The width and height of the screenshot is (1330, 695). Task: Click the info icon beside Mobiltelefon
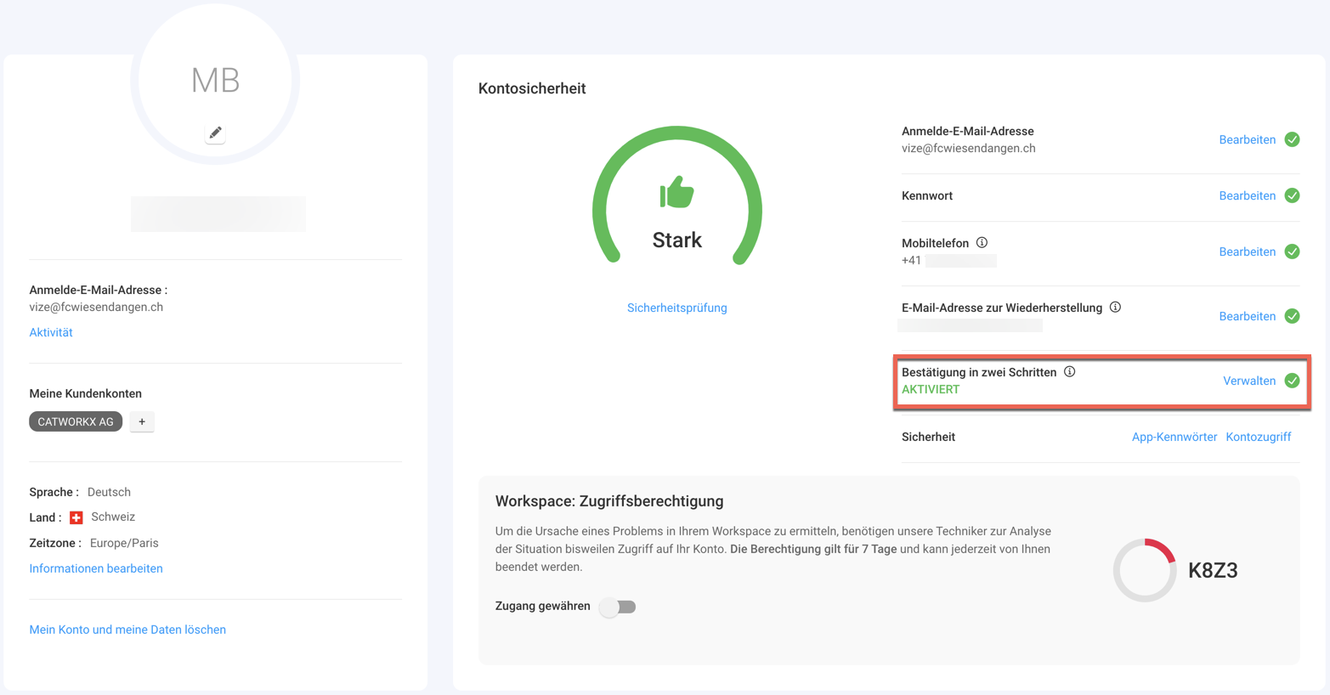(982, 243)
